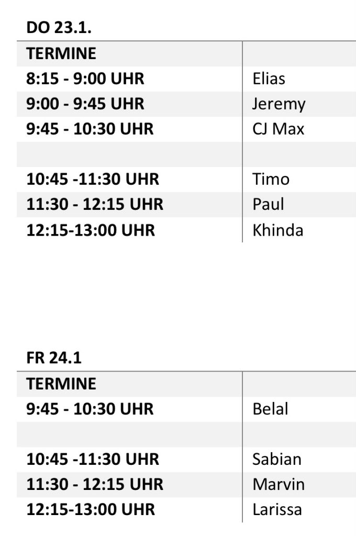Click the Timo table entry
The height and width of the screenshot is (536, 356).
click(271, 180)
